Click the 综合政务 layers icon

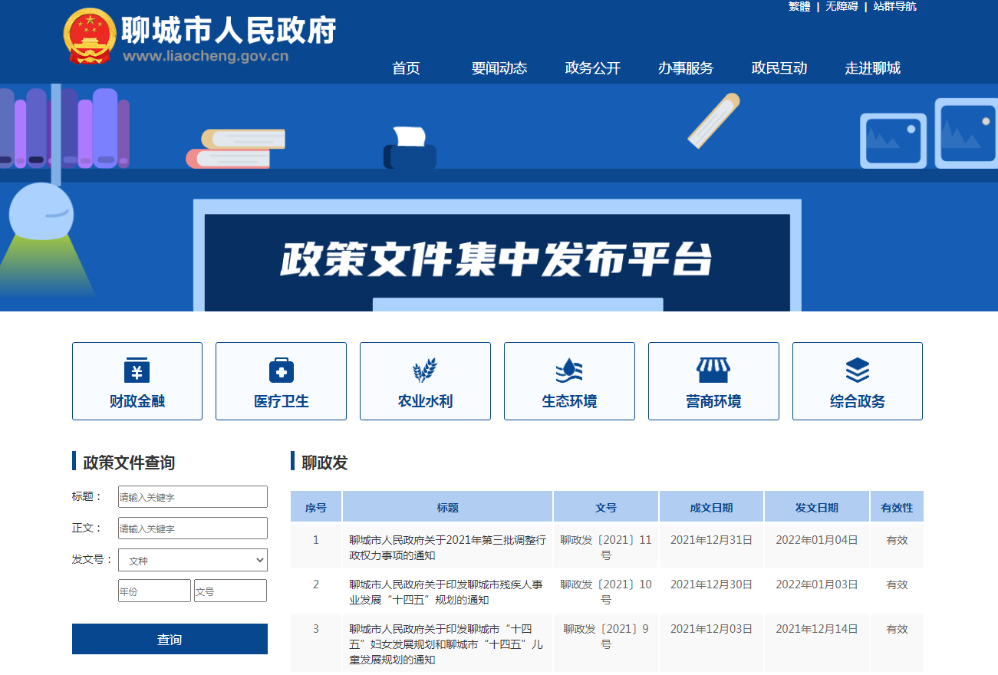click(x=857, y=369)
